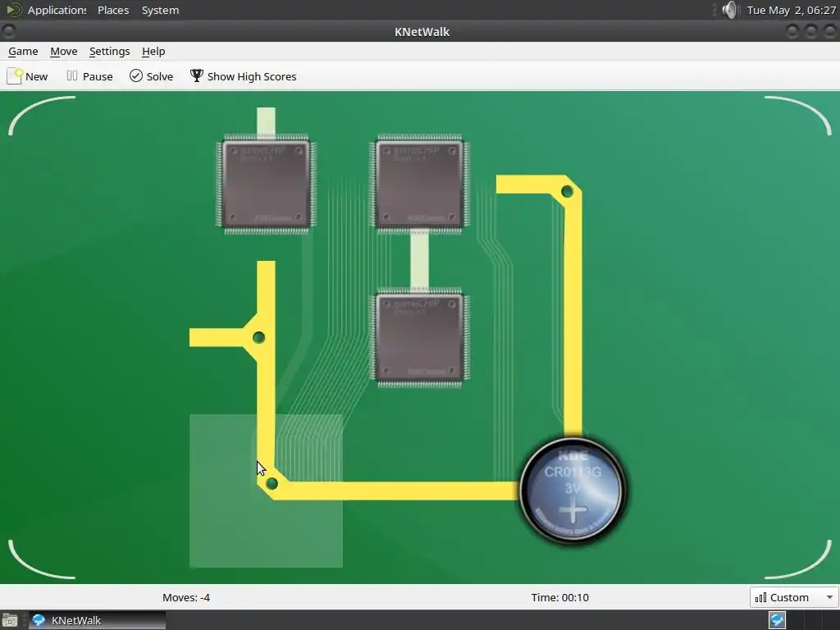
Task: Rotate the top-right corner wire tile
Action: pyautogui.click(x=573, y=185)
